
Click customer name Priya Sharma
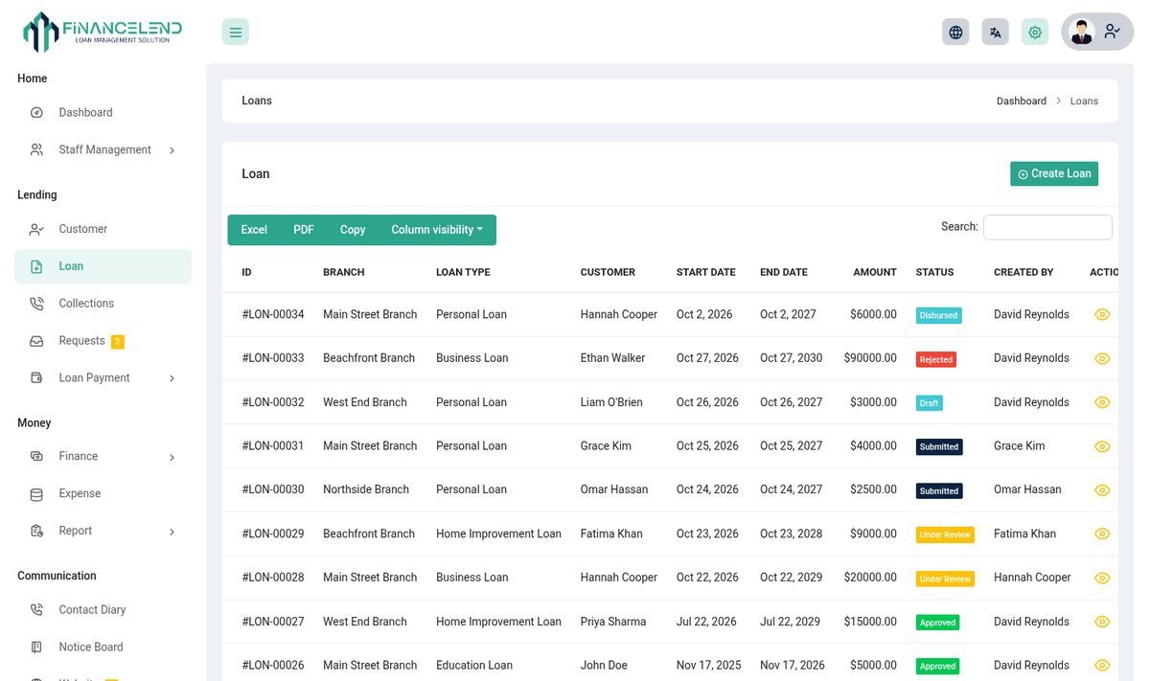click(x=613, y=622)
